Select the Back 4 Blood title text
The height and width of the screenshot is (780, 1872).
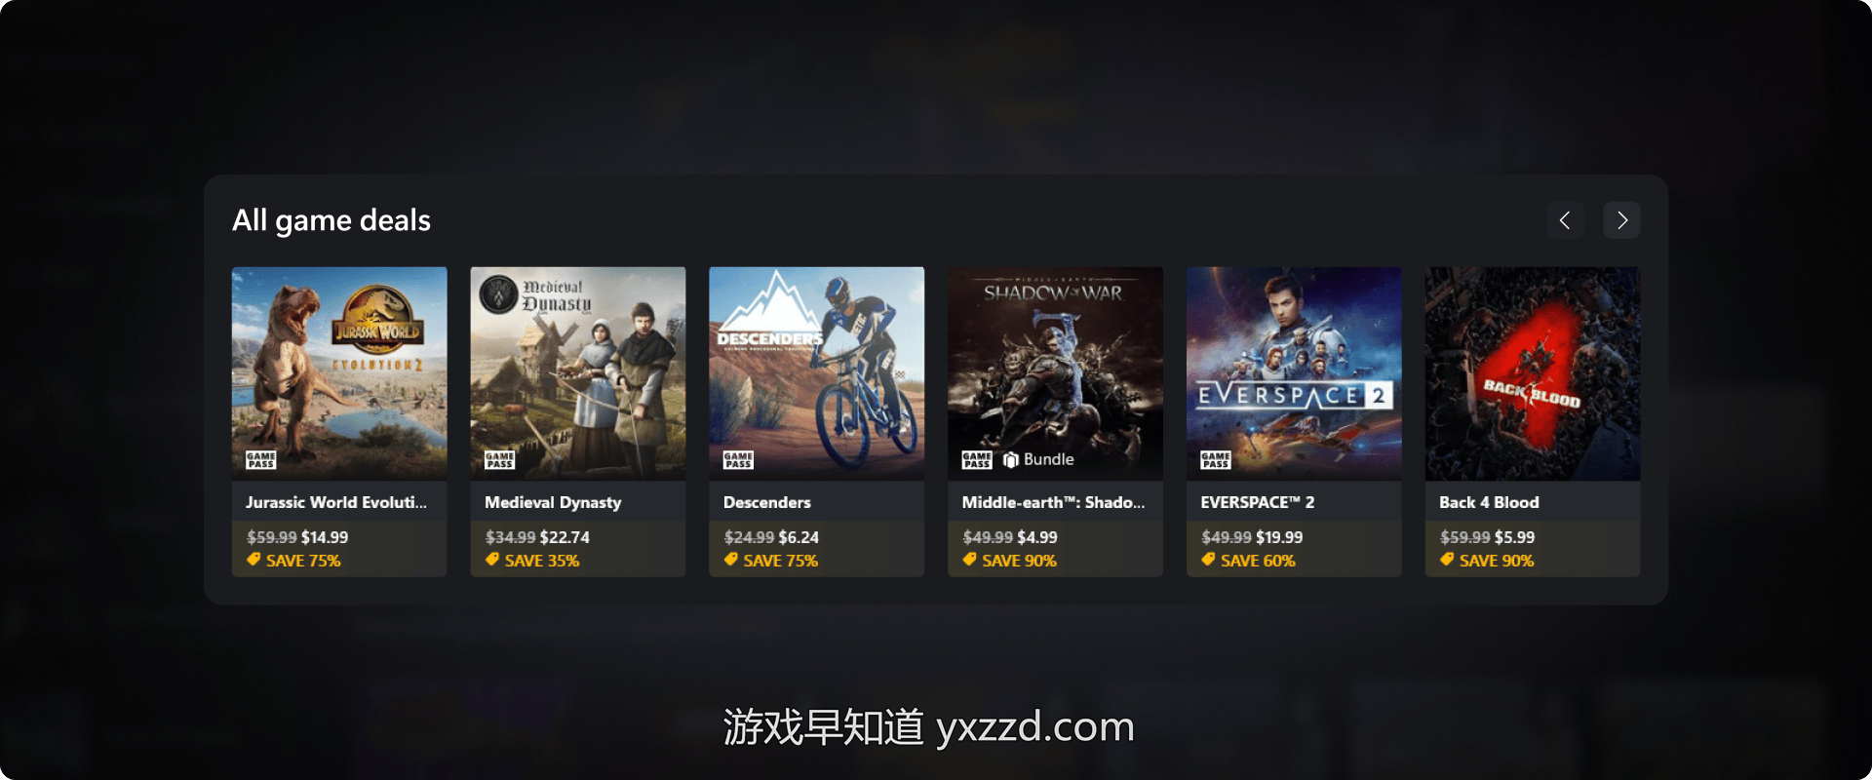pyautogui.click(x=1489, y=502)
